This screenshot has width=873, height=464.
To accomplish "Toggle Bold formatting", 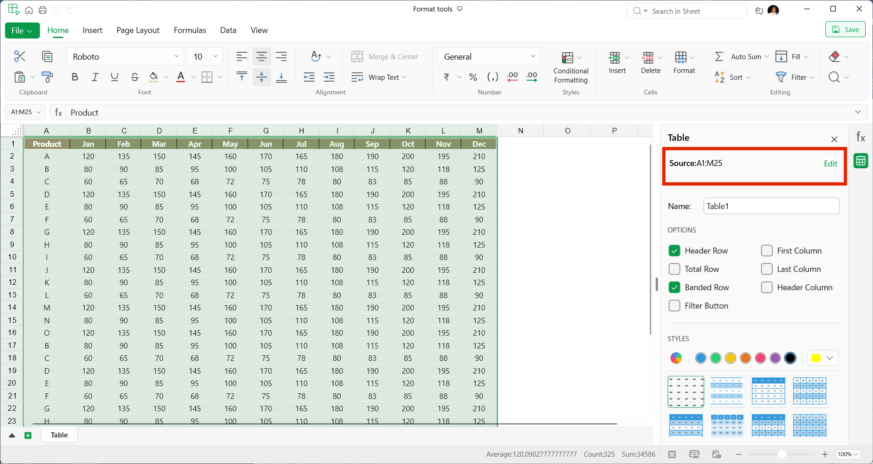I will pos(75,77).
